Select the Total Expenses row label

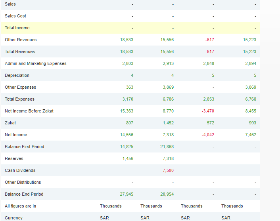click(19, 99)
